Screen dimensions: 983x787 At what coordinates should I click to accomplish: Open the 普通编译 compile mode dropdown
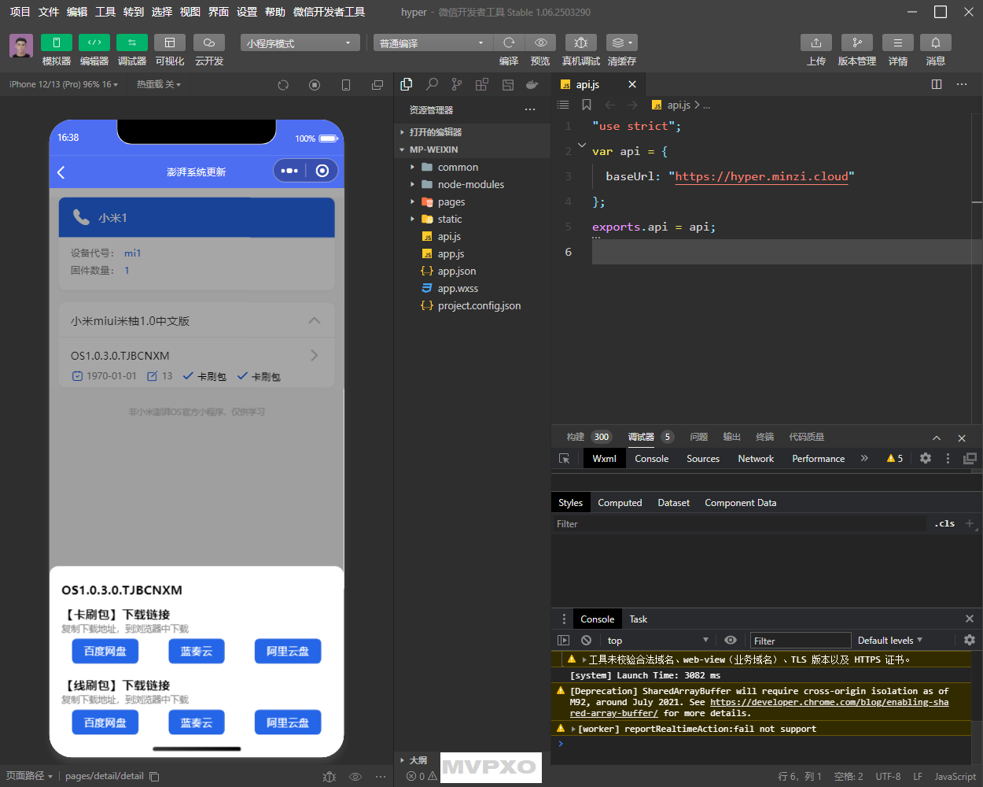coord(433,42)
